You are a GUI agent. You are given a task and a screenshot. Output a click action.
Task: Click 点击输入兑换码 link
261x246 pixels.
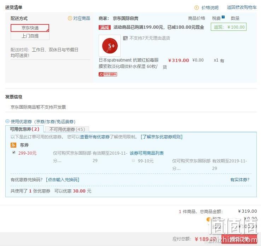pos(62,179)
